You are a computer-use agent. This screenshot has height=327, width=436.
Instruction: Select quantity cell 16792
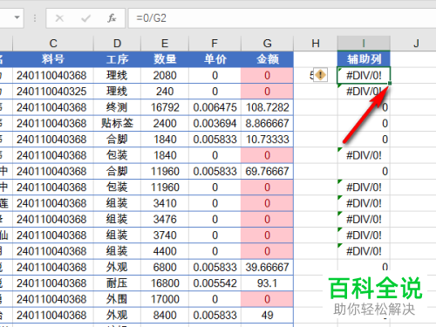[165, 107]
